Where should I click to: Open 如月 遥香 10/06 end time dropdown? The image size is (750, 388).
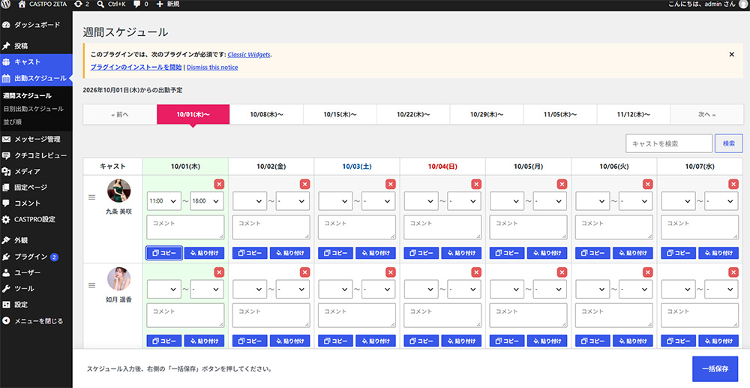pos(636,289)
